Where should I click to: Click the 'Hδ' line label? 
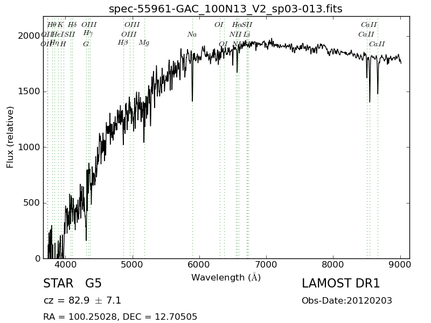pyautogui.click(x=72, y=25)
